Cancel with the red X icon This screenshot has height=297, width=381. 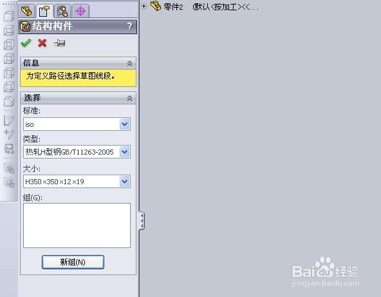pos(42,43)
